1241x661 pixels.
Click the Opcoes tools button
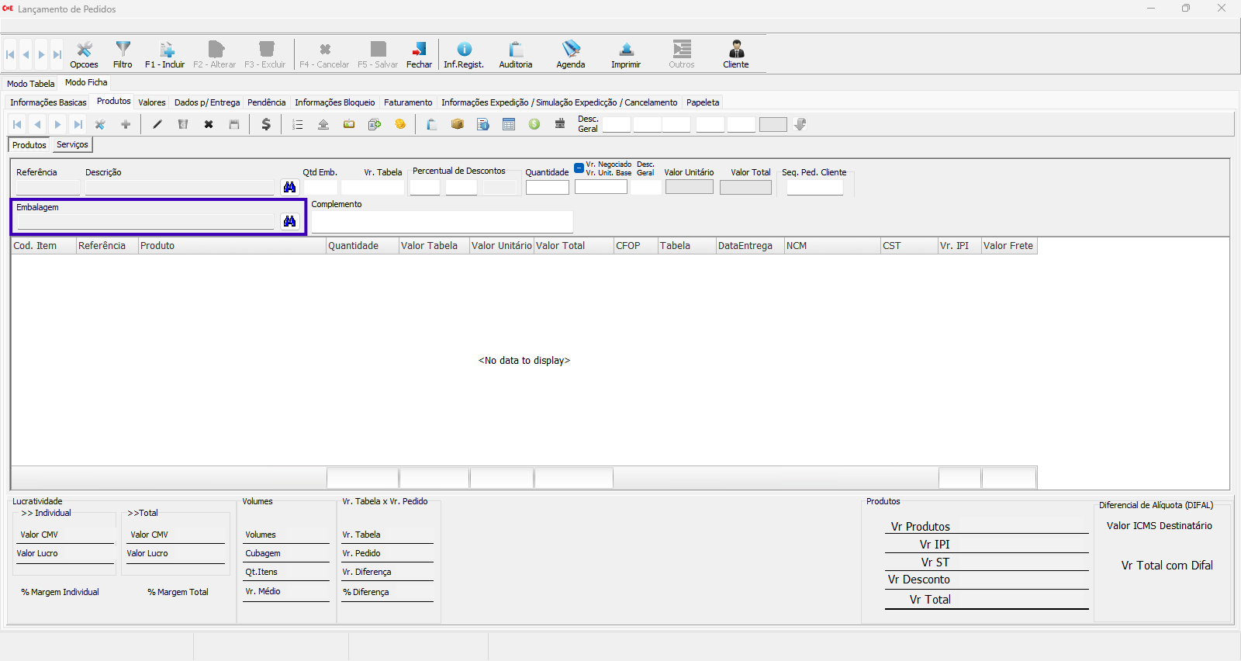point(84,54)
